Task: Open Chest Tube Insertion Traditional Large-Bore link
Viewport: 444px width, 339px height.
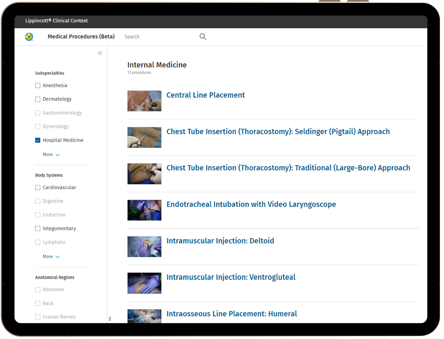Action: (288, 168)
